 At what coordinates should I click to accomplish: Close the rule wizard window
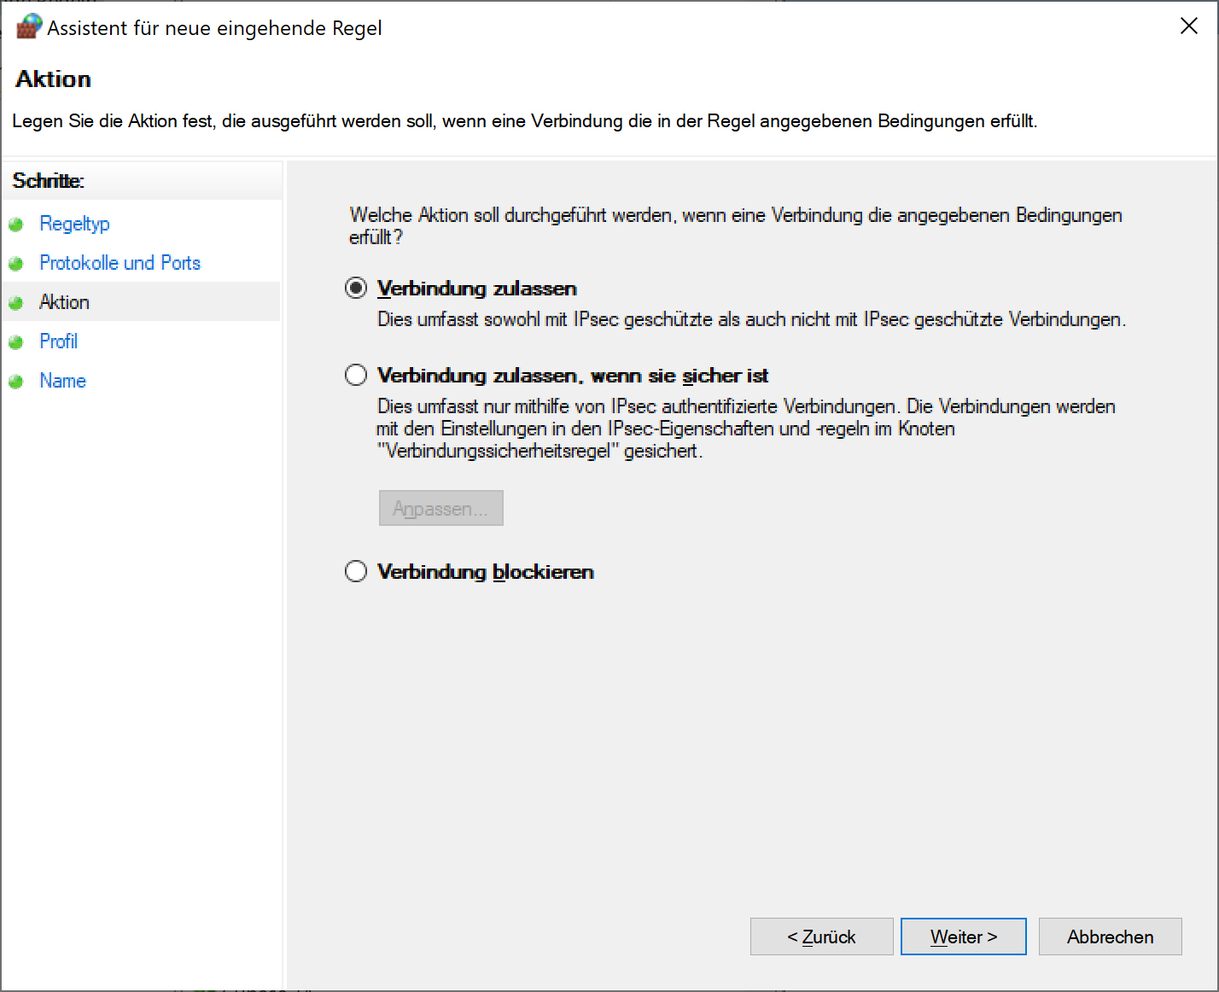[1189, 26]
